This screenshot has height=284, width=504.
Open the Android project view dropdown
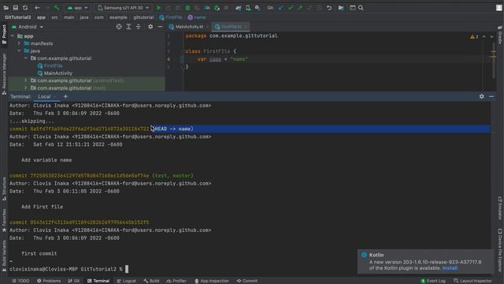pos(28,27)
